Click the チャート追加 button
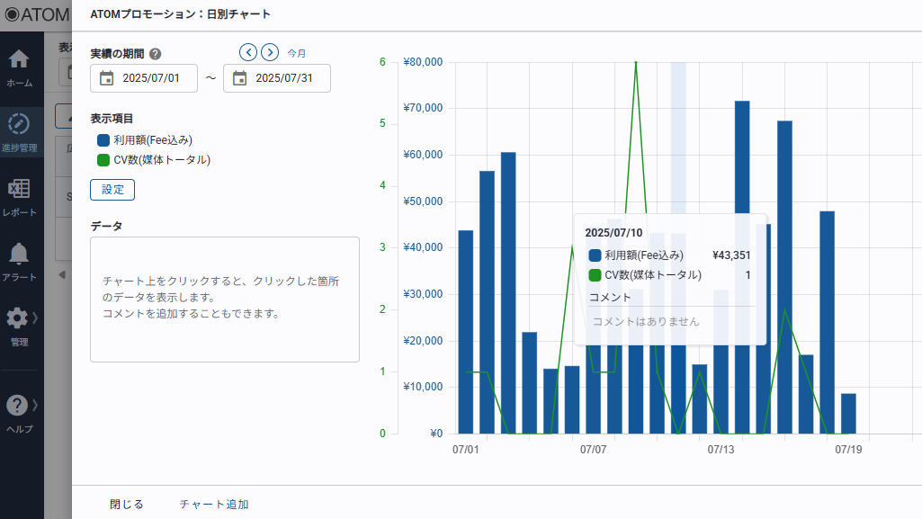This screenshot has width=922, height=519. (214, 505)
